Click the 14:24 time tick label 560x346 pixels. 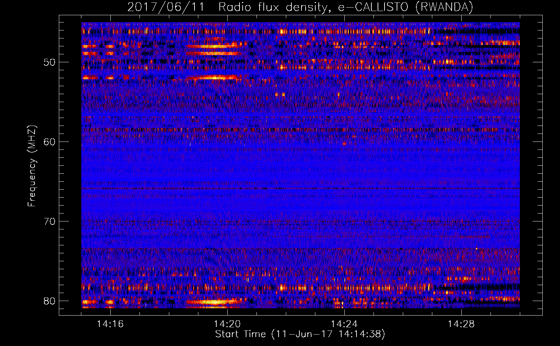(344, 324)
